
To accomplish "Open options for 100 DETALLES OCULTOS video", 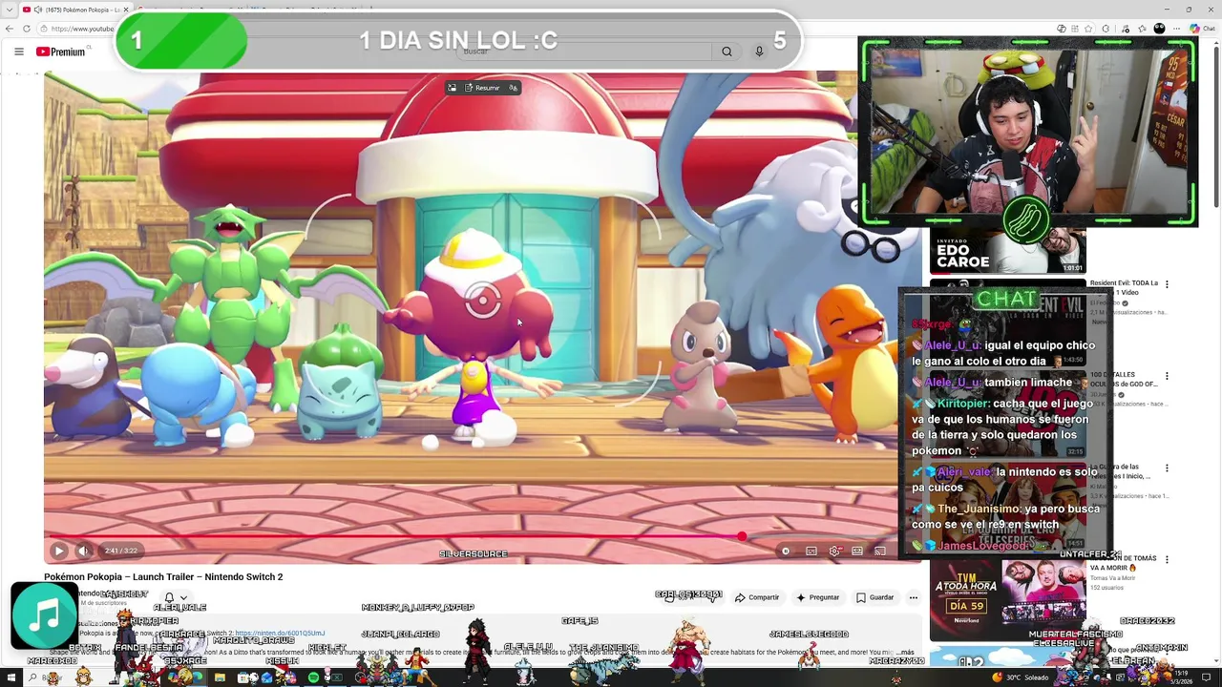I will [x=1167, y=377].
